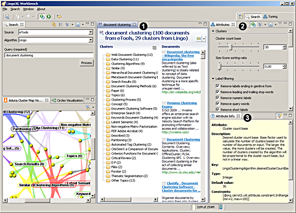Switch to Search perspective
This screenshot has width=296, height=213.
[x=253, y=17]
